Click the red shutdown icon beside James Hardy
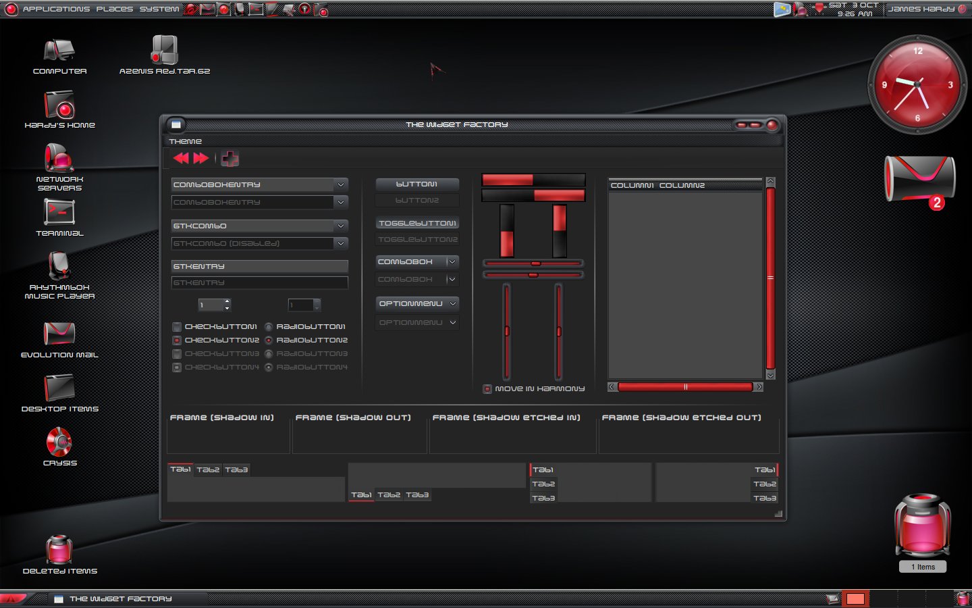The image size is (972, 608). click(x=963, y=9)
